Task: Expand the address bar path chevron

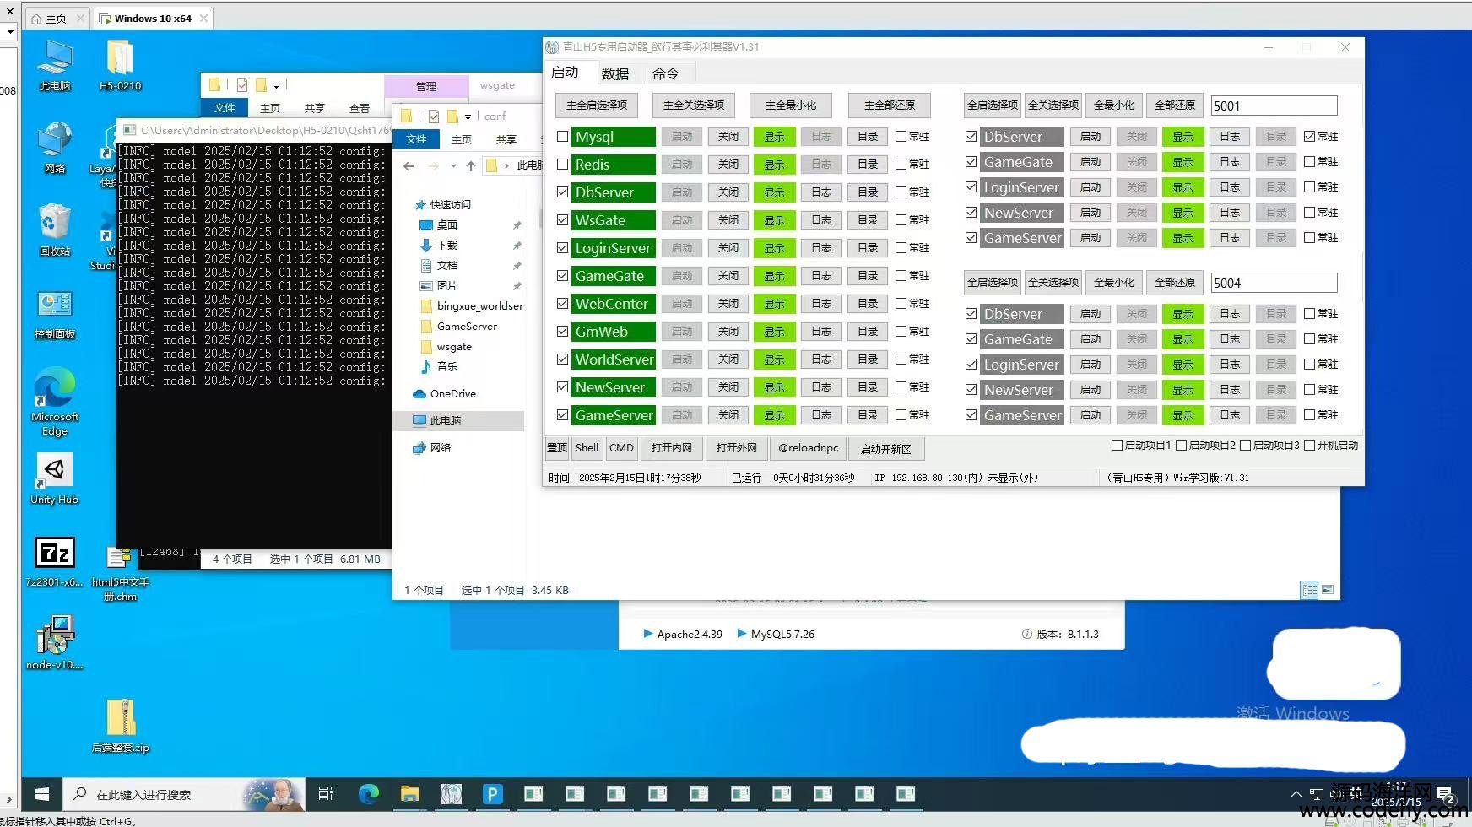Action: [506, 166]
